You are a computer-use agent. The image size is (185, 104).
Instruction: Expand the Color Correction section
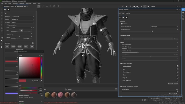pos(122,66)
